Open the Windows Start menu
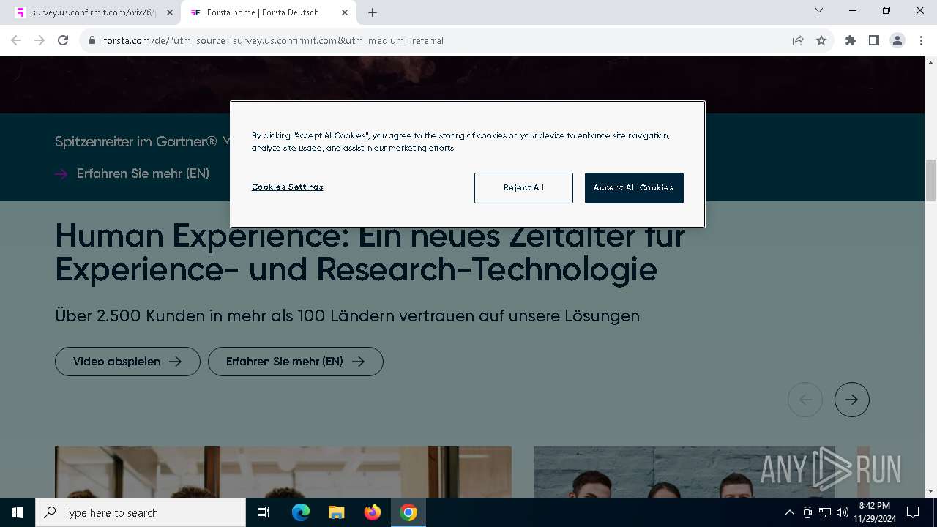The width and height of the screenshot is (937, 527). (18, 512)
